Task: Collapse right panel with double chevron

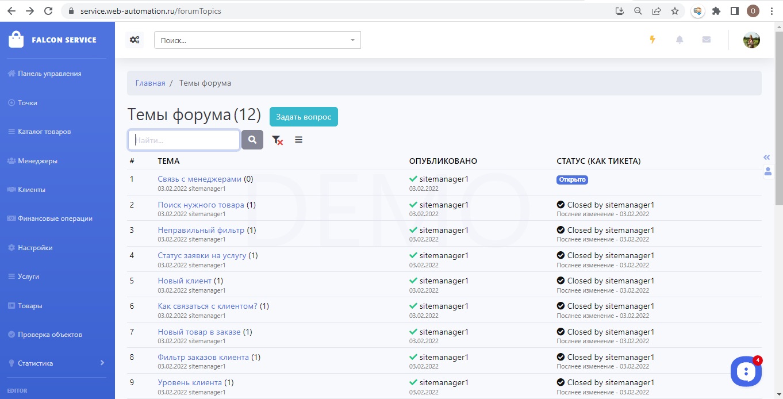Action: pos(766,157)
